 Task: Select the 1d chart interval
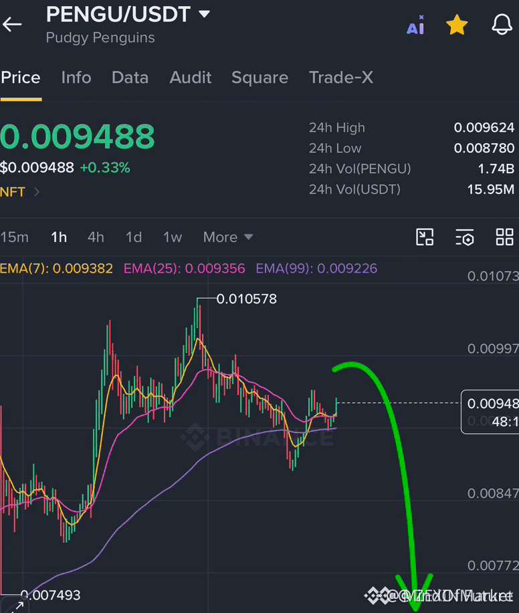(134, 237)
